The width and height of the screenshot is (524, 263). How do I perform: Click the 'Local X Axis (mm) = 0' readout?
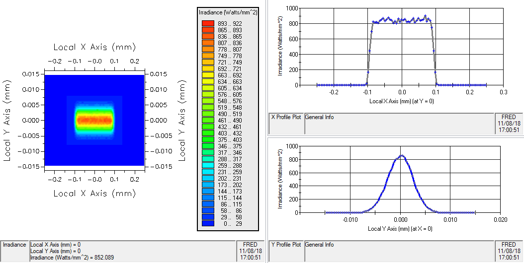pyautogui.click(x=56, y=245)
